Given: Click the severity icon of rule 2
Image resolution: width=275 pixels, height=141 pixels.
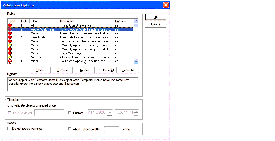Looking at the screenshot, I should point(10,29).
